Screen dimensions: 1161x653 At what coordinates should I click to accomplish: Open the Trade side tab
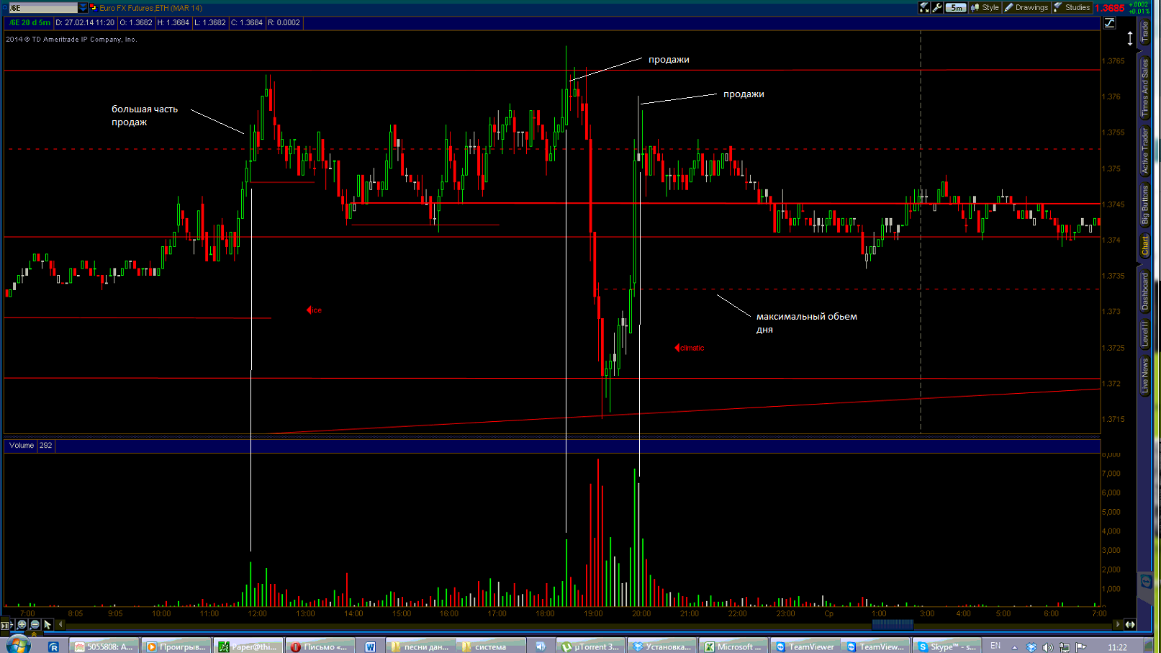click(x=1144, y=32)
